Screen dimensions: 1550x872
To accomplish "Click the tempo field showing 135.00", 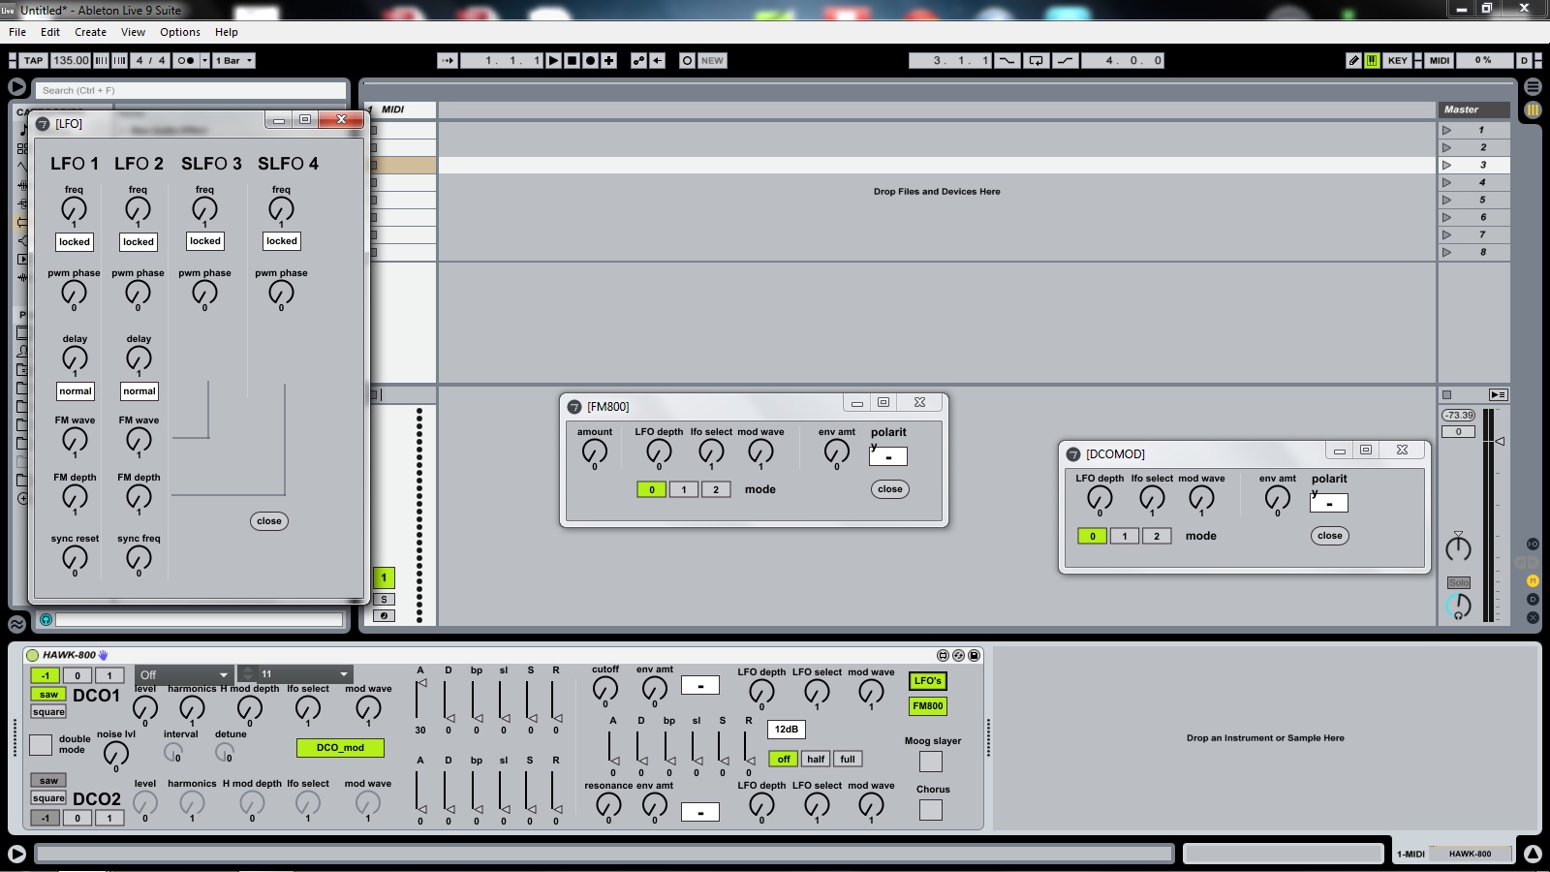I will point(71,60).
